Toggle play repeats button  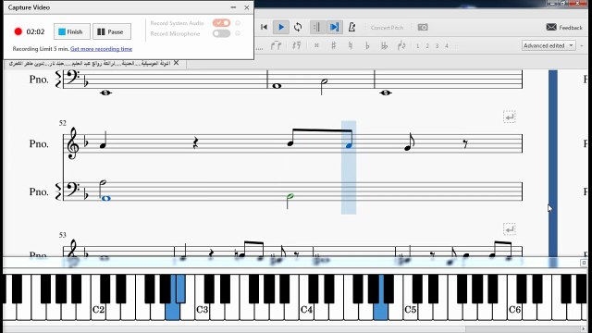[316, 27]
